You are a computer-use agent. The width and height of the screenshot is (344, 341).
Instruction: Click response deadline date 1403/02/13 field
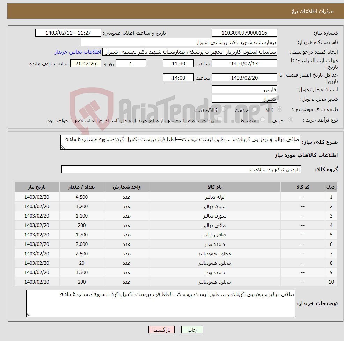coord(244,64)
